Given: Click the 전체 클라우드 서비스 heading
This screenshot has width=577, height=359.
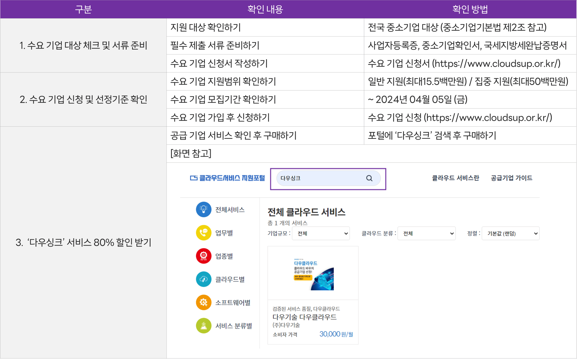Looking at the screenshot, I should click(x=306, y=212).
